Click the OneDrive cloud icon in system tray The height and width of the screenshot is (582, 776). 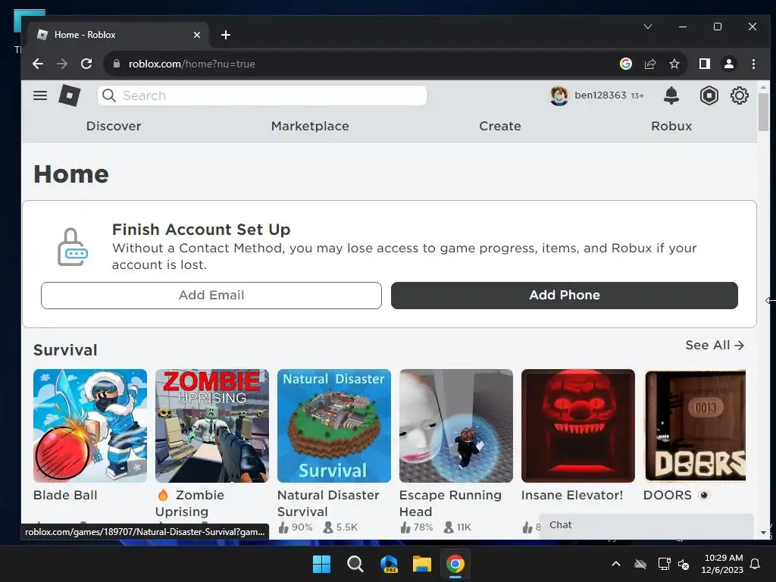coord(640,564)
